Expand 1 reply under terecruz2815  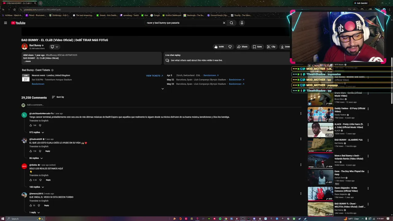tap(35, 212)
